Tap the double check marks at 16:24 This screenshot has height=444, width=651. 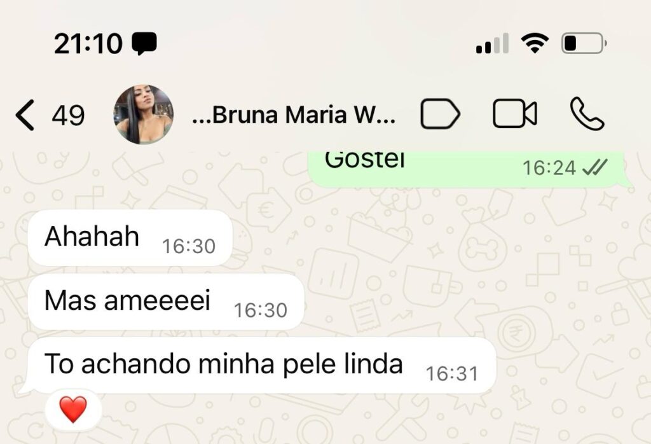click(594, 168)
